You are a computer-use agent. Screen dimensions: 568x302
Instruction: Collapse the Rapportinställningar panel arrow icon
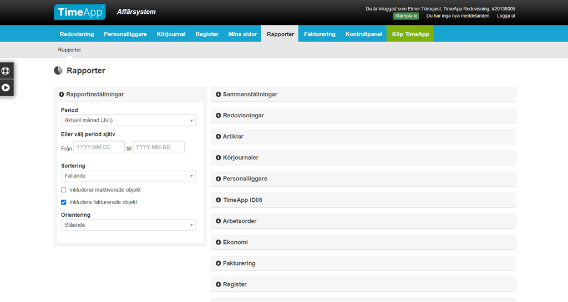click(x=62, y=95)
